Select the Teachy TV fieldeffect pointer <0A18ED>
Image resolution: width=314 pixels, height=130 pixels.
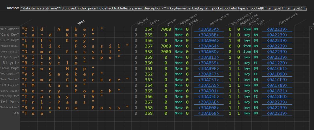pyautogui.click(x=277, y=96)
